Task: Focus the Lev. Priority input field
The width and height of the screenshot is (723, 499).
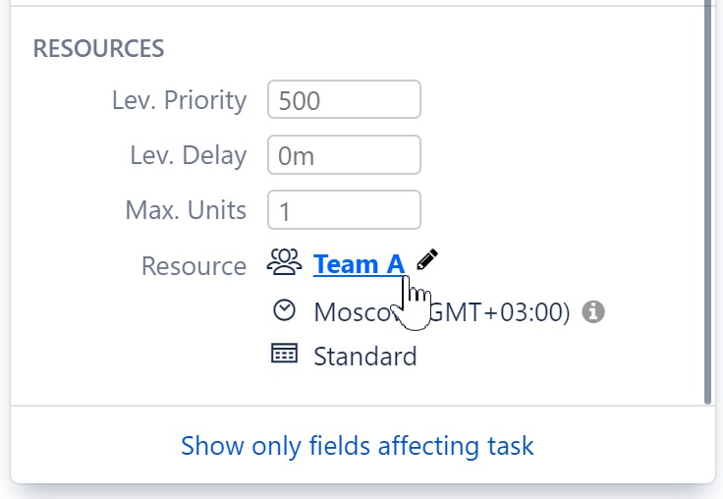Action: pos(344,100)
